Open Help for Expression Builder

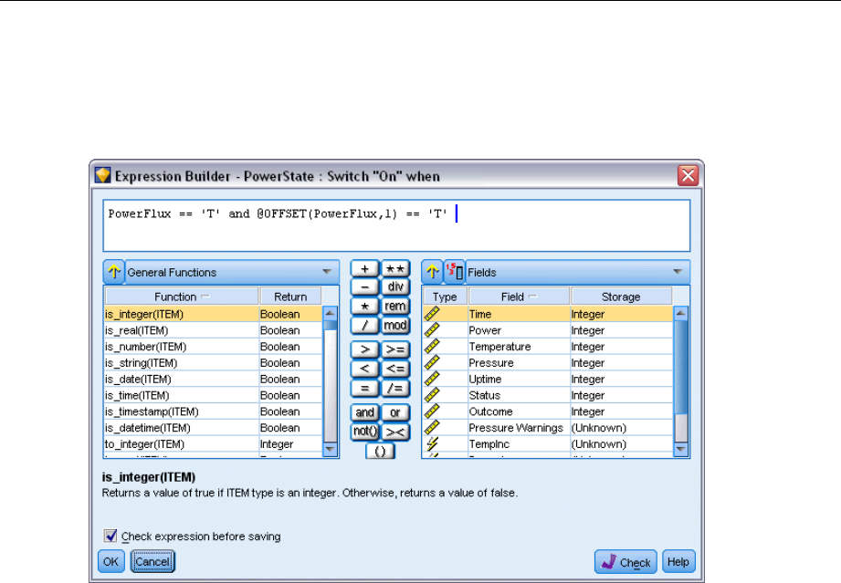pyautogui.click(x=678, y=562)
